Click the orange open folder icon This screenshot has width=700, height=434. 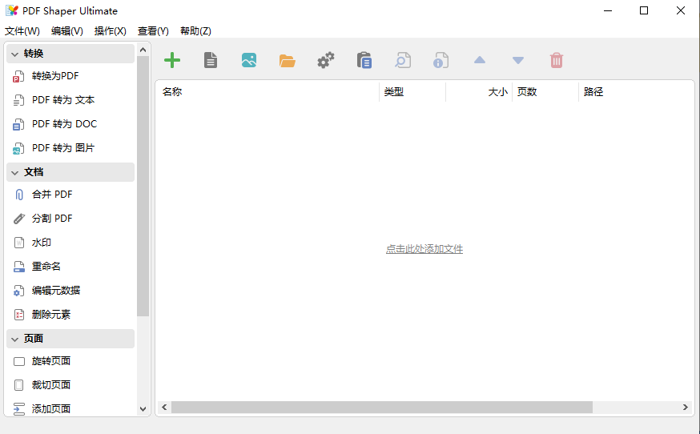point(288,61)
